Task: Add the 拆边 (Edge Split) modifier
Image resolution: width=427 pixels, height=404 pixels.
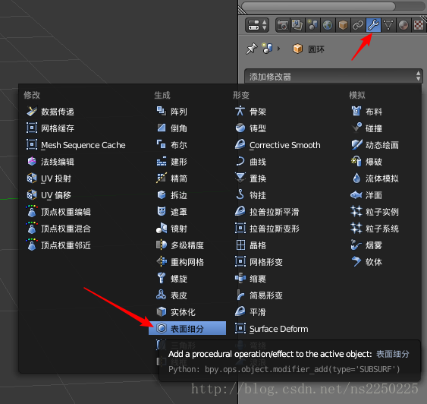Action: (172, 195)
